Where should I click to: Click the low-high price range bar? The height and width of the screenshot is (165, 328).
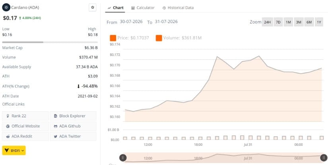click(x=50, y=42)
